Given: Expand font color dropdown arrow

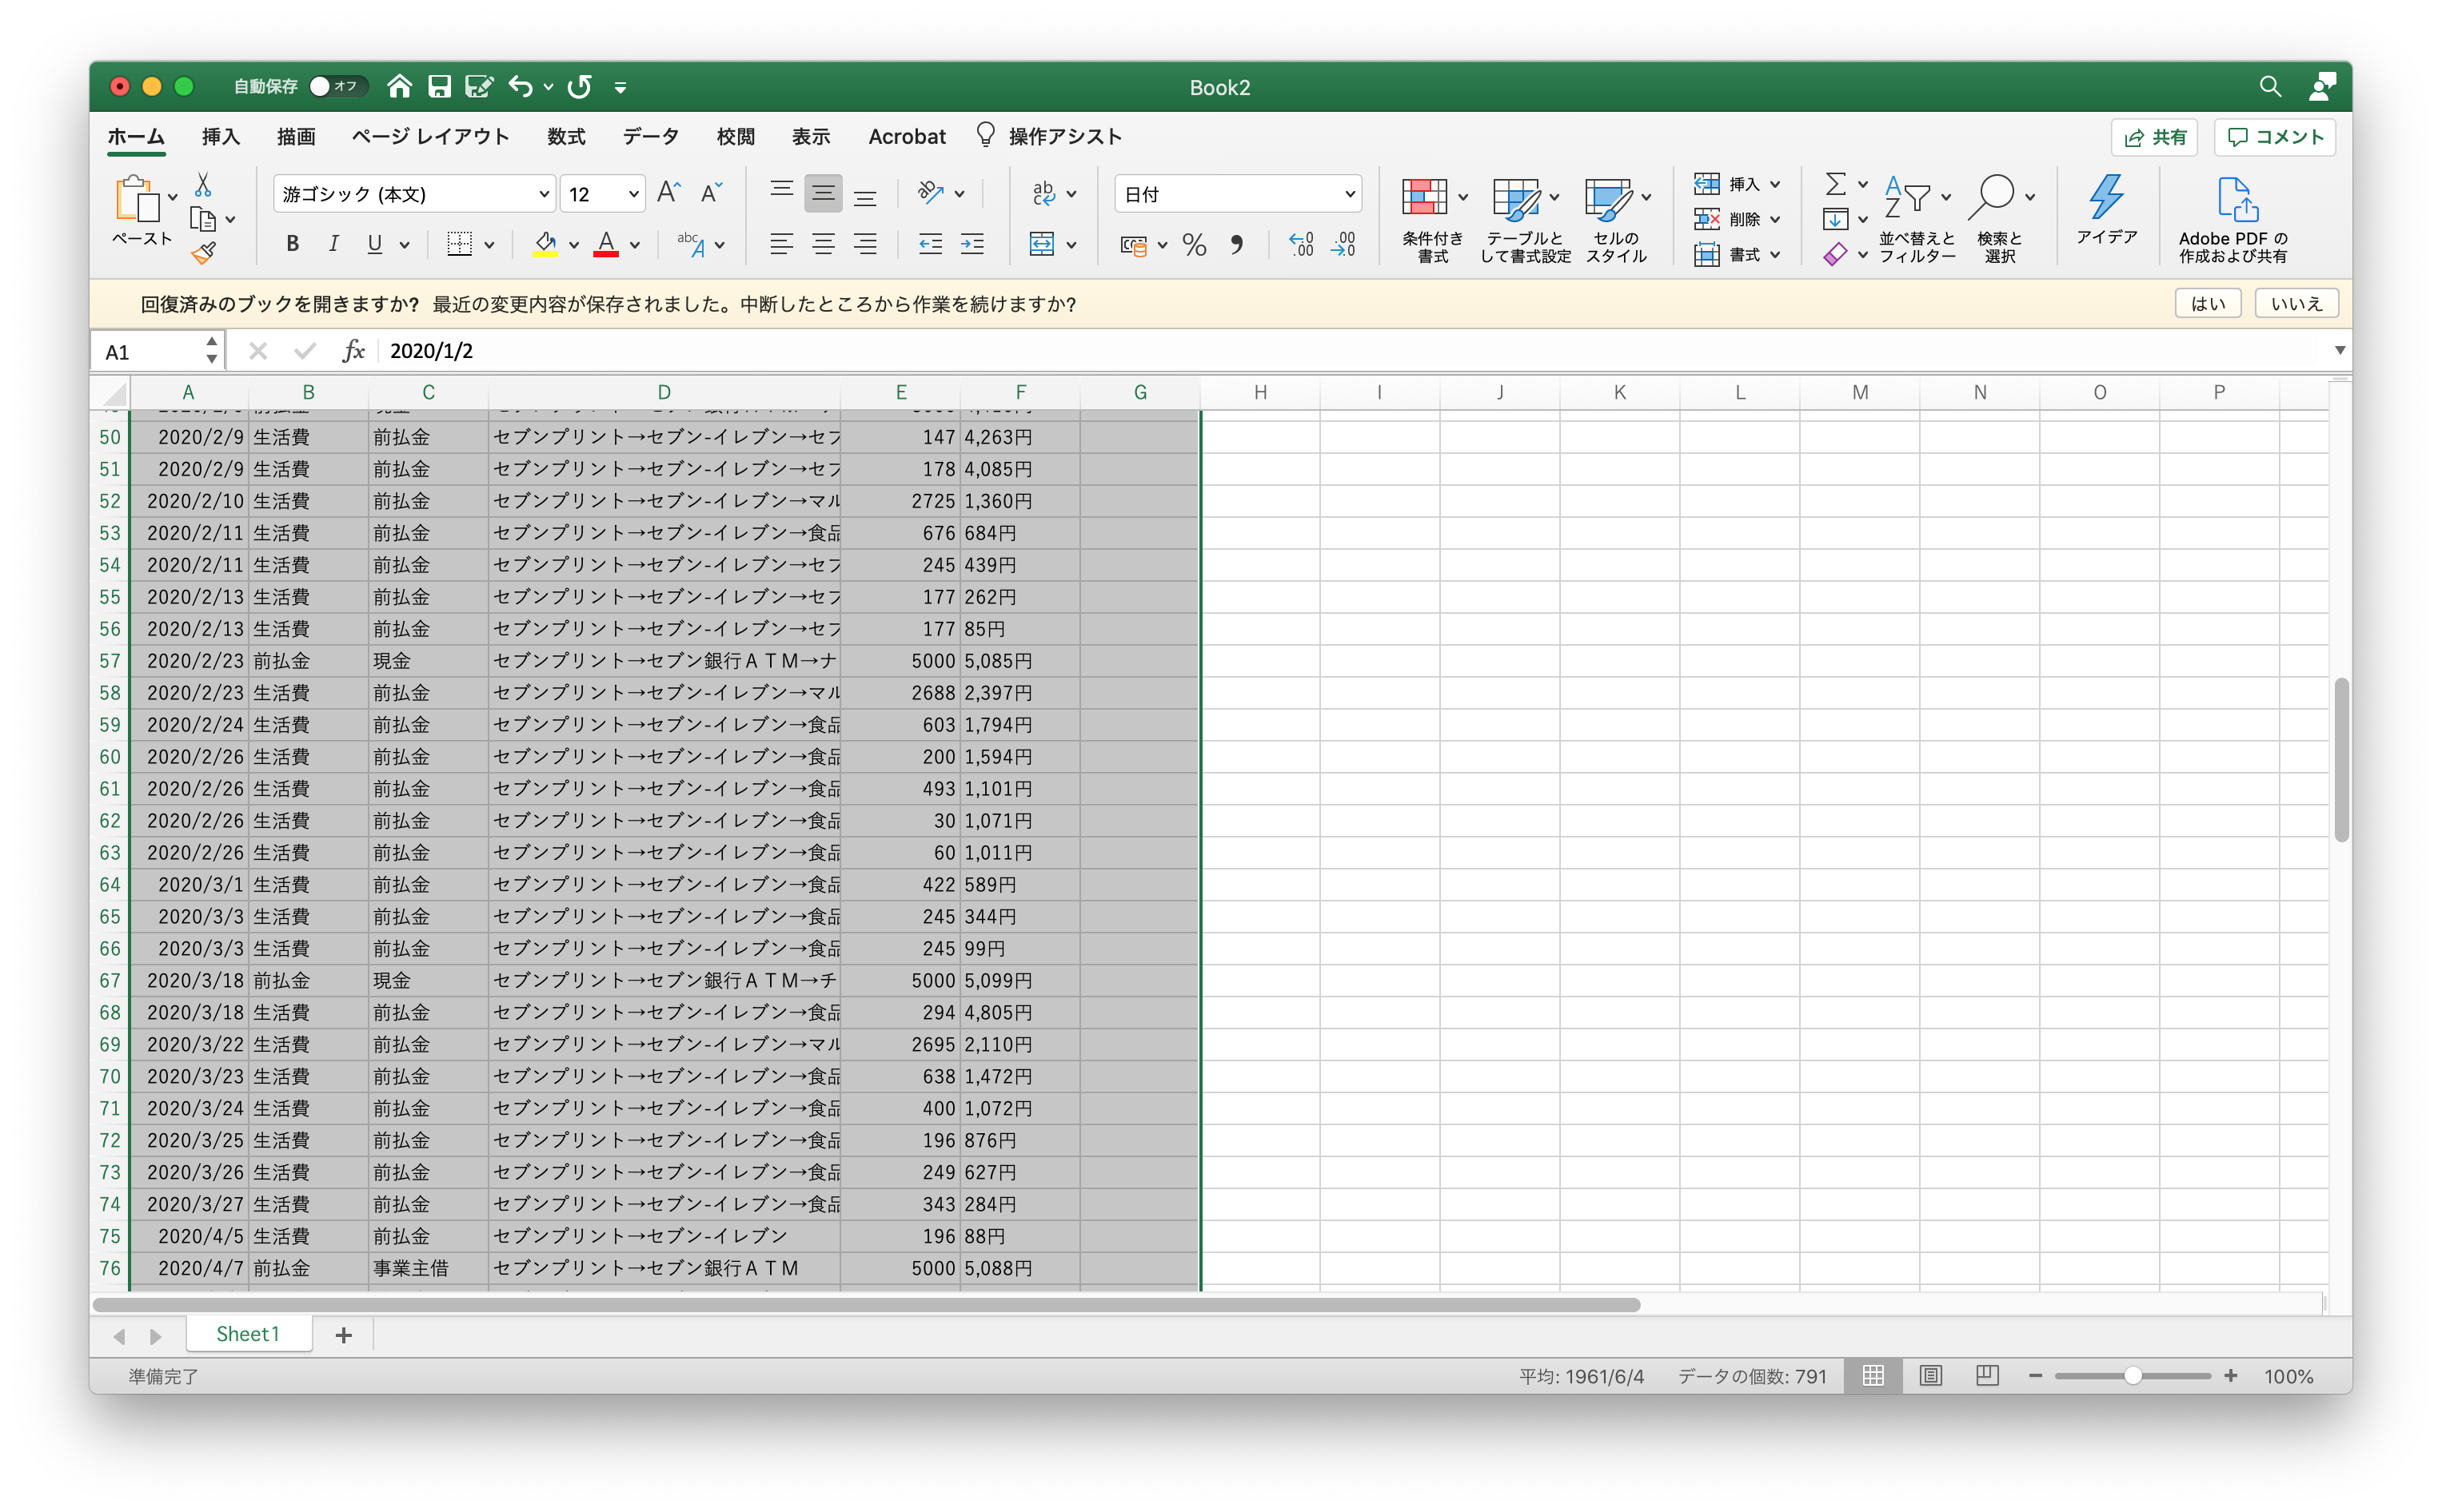Looking at the screenshot, I should pyautogui.click(x=635, y=245).
